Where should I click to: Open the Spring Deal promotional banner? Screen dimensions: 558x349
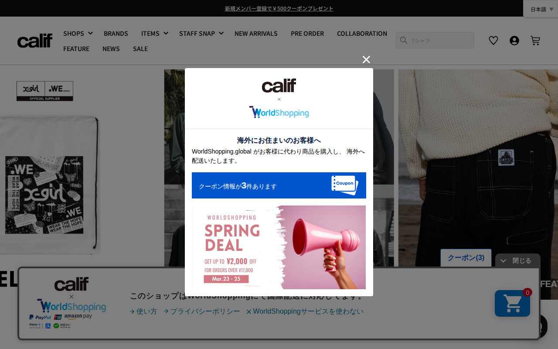pyautogui.click(x=279, y=247)
